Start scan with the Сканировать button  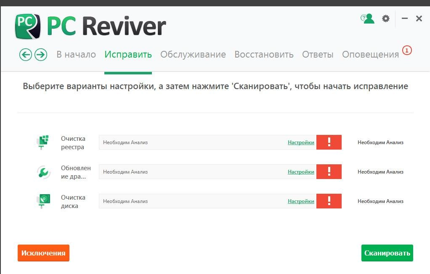point(387,253)
